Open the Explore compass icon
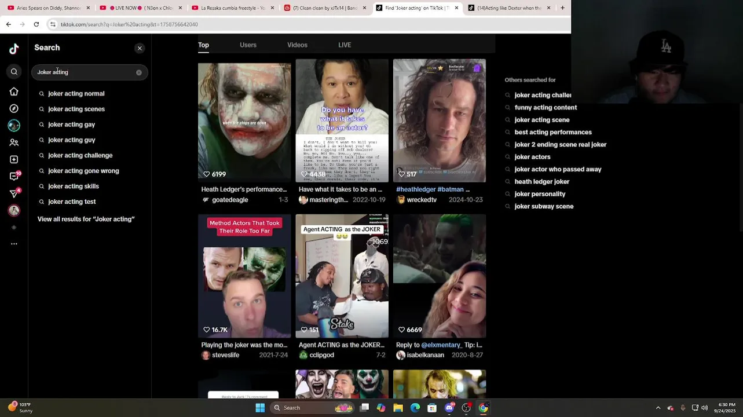 click(14, 108)
